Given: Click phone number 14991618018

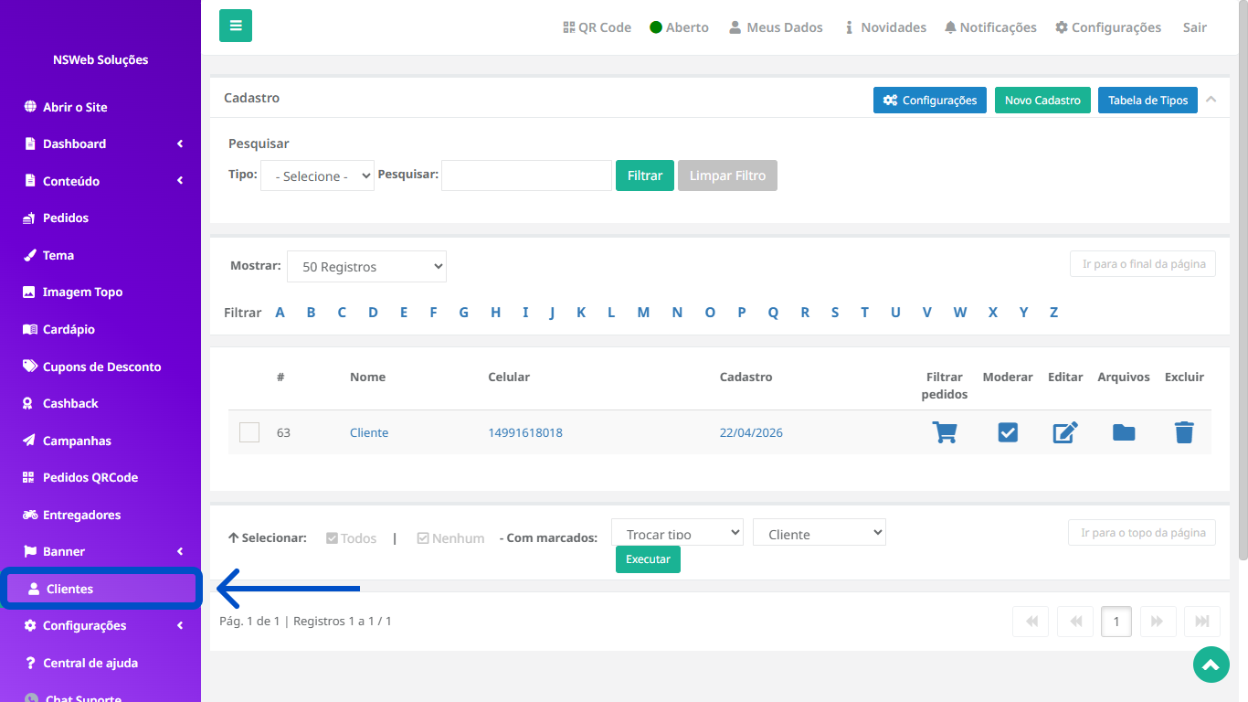Looking at the screenshot, I should tap(525, 432).
